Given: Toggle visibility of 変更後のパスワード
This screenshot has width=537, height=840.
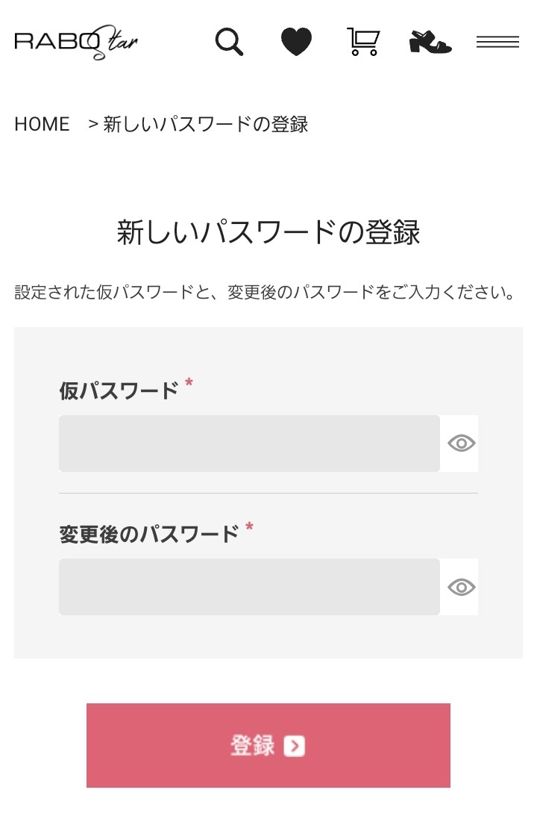Looking at the screenshot, I should (461, 587).
